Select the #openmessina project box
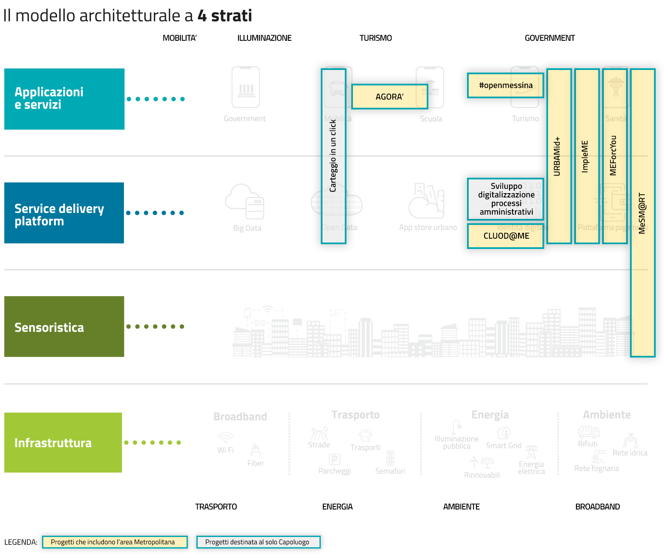 pos(505,85)
